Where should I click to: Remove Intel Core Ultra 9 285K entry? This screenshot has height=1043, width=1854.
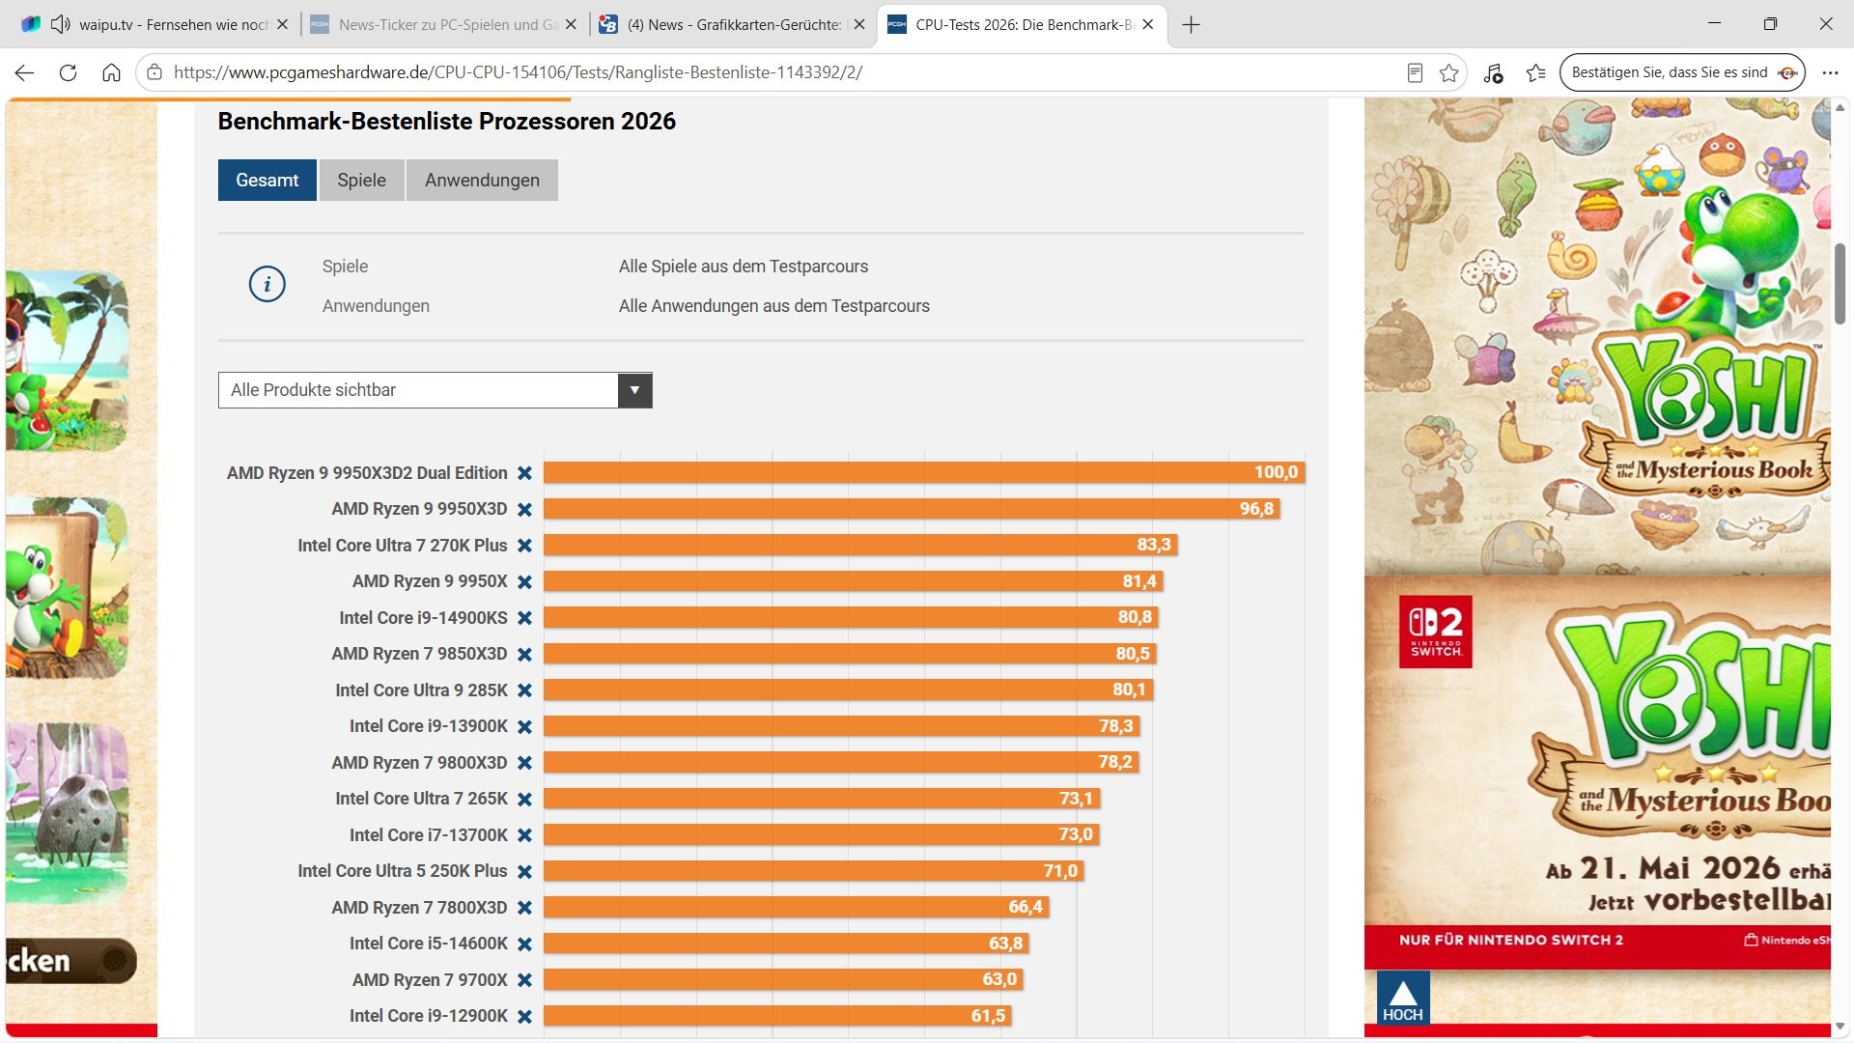524,691
